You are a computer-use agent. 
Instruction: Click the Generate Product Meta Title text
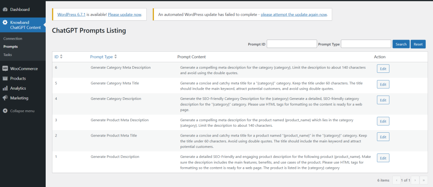click(x=114, y=136)
